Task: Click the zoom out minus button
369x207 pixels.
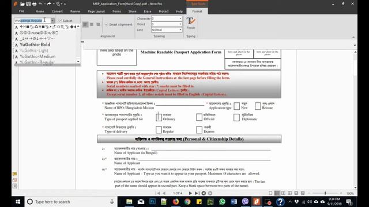Action: click(309, 193)
